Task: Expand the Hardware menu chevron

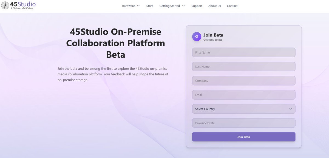Action: point(138,6)
